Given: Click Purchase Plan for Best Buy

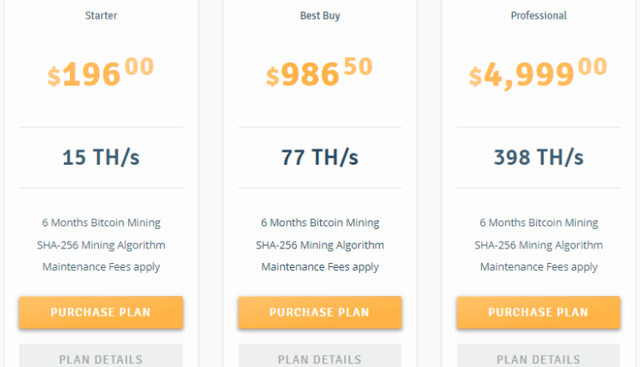Looking at the screenshot, I should (x=320, y=312).
